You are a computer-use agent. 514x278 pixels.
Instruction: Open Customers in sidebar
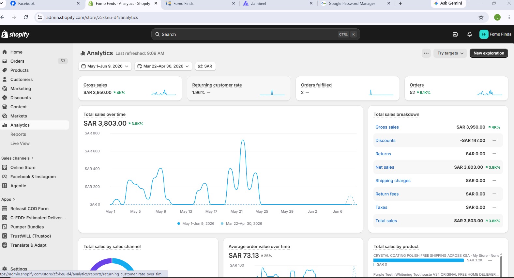tap(22, 79)
